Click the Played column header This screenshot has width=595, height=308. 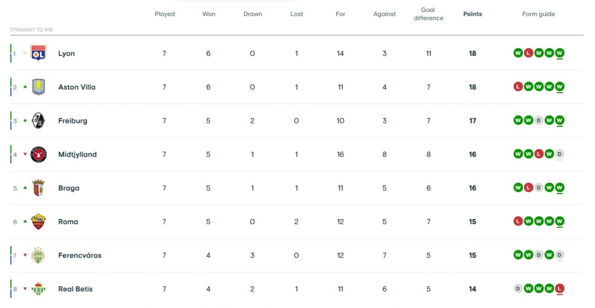point(165,14)
